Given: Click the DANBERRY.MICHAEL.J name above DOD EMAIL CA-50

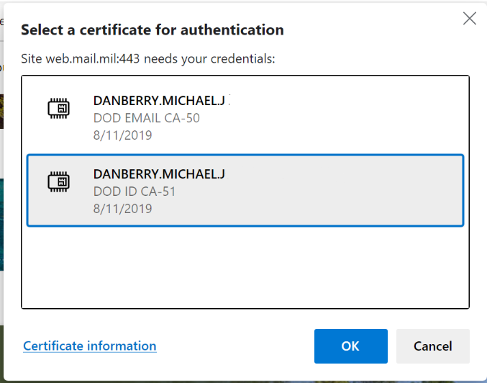Looking at the screenshot, I should tap(159, 100).
